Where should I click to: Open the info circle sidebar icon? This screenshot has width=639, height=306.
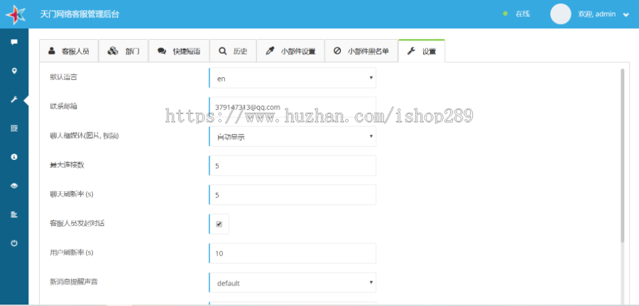(x=14, y=157)
